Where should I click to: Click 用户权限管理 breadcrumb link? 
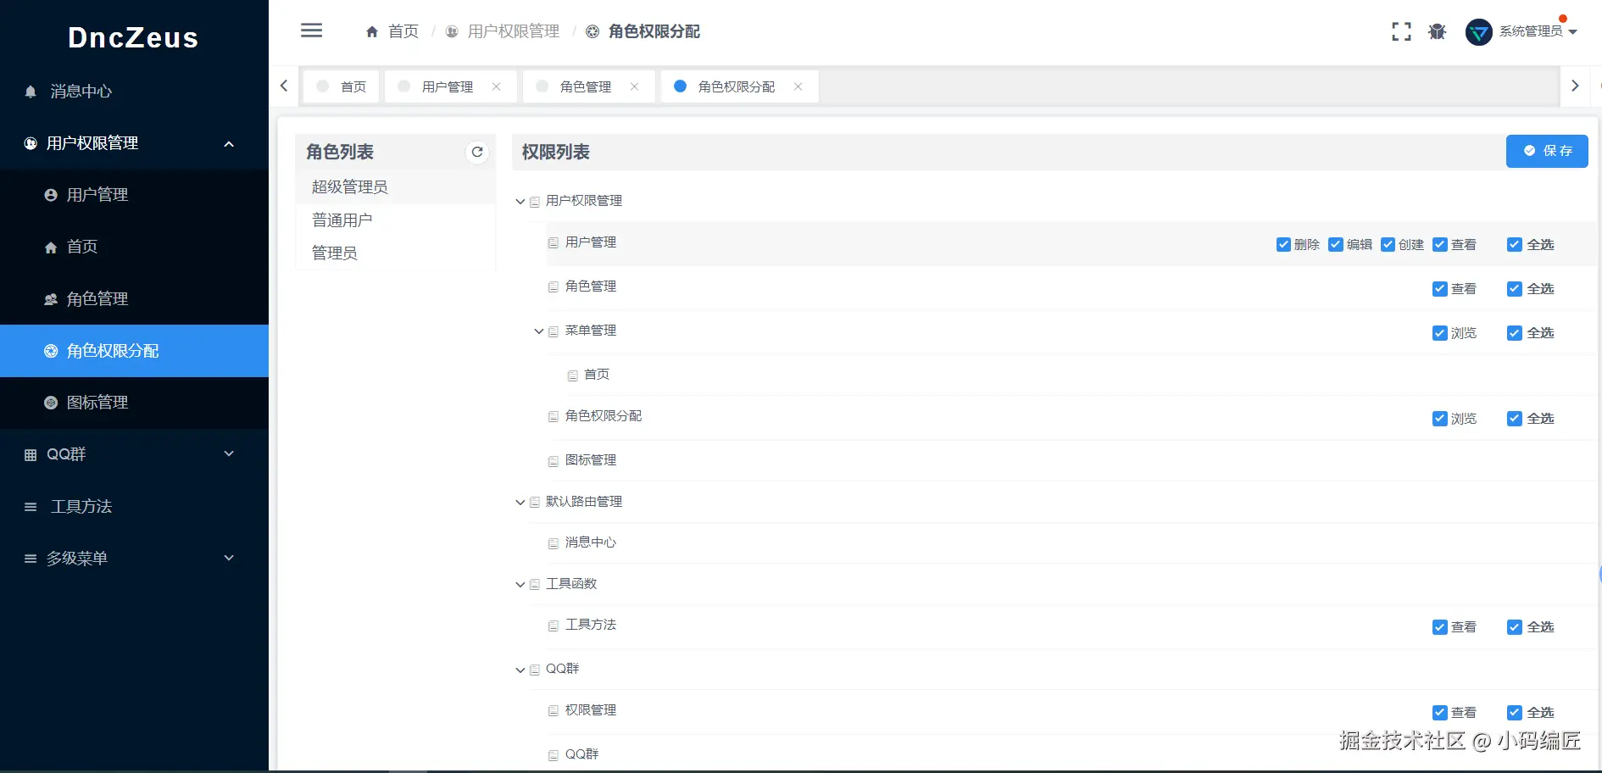tap(514, 31)
